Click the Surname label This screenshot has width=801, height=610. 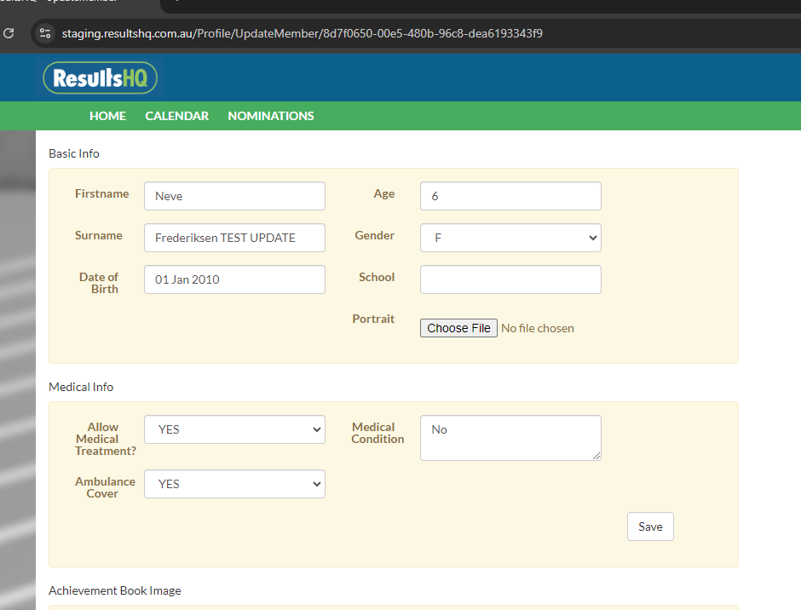pos(99,235)
